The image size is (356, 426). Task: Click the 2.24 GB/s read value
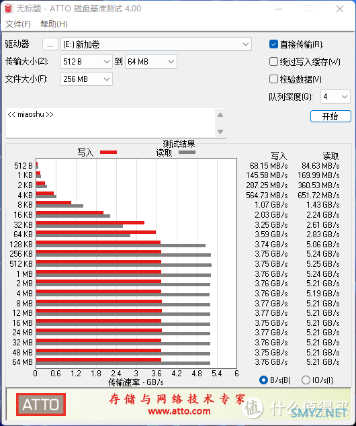pyautogui.click(x=323, y=215)
